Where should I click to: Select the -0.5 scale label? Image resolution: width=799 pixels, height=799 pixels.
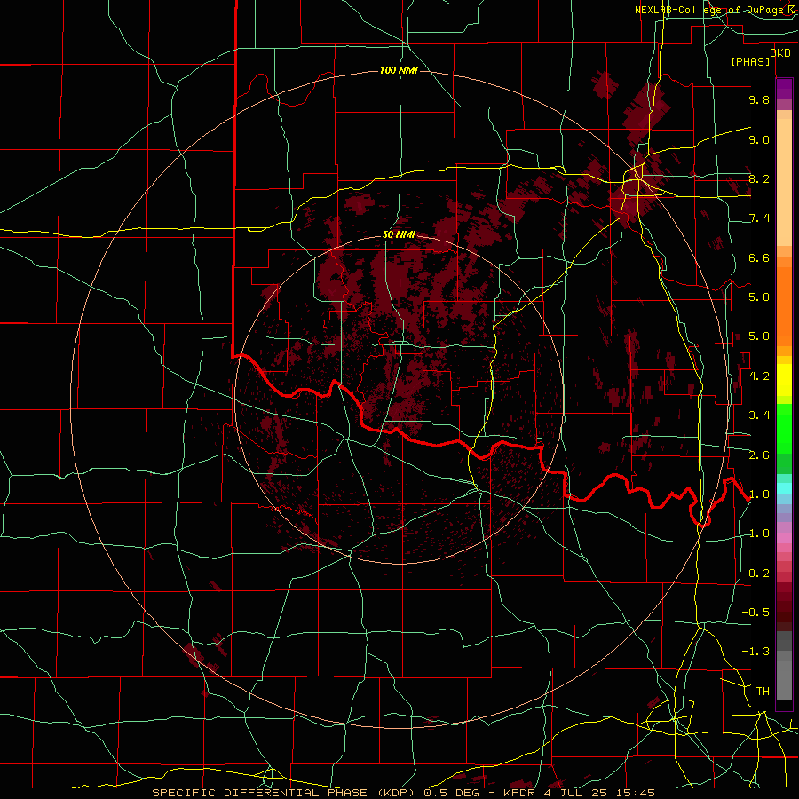(x=755, y=613)
